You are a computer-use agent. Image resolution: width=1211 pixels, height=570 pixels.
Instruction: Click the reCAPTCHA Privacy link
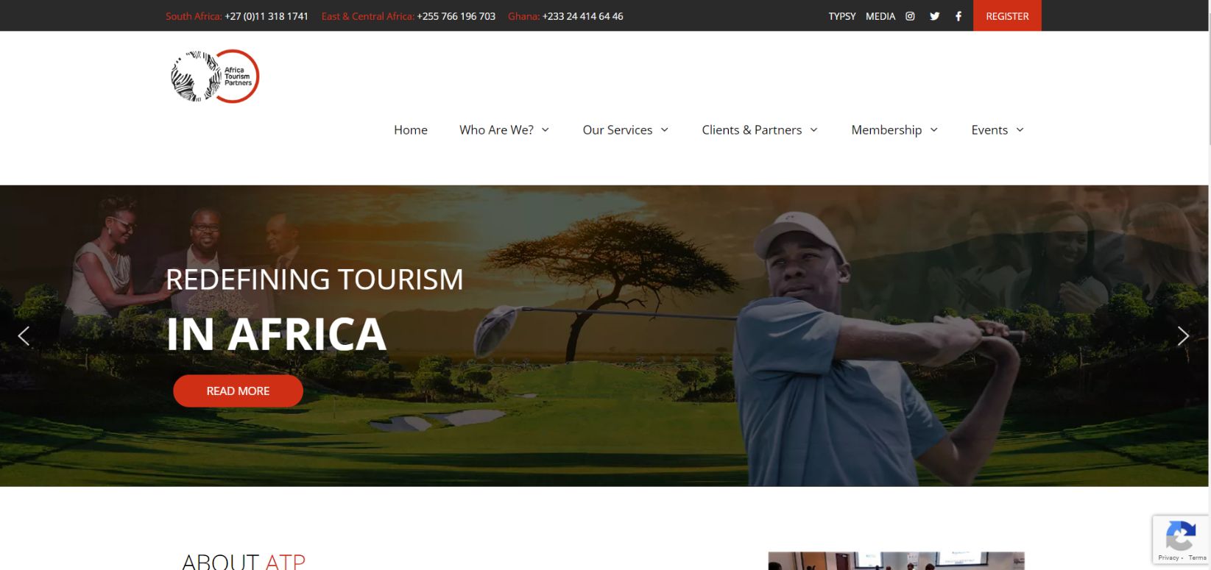[x=1168, y=558]
